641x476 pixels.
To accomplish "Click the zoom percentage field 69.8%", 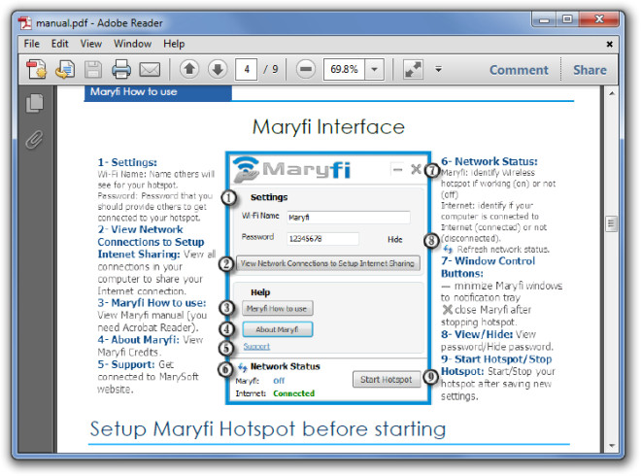I will click(x=344, y=70).
